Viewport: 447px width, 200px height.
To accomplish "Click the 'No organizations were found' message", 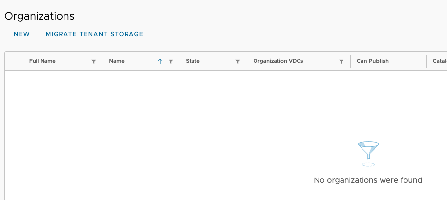I will [x=367, y=180].
